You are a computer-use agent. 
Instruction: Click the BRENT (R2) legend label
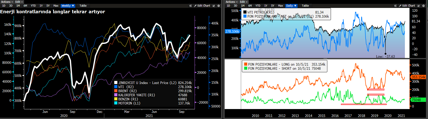tap(127, 91)
